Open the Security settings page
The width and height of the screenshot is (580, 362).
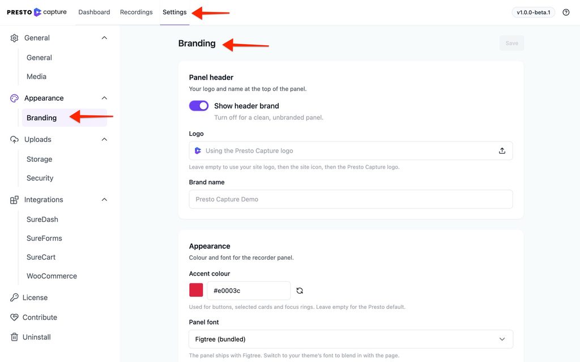click(40, 178)
